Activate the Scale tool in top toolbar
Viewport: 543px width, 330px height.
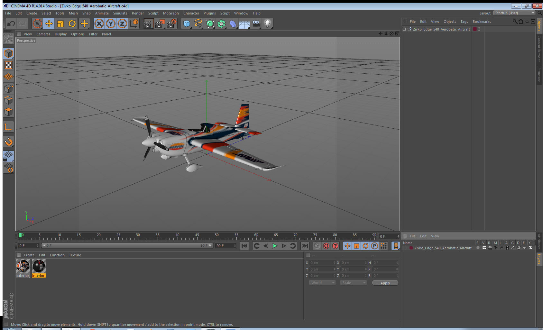(x=60, y=23)
